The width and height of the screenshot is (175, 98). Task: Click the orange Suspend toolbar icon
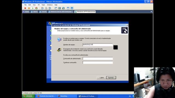pyautogui.click(x=29, y=8)
